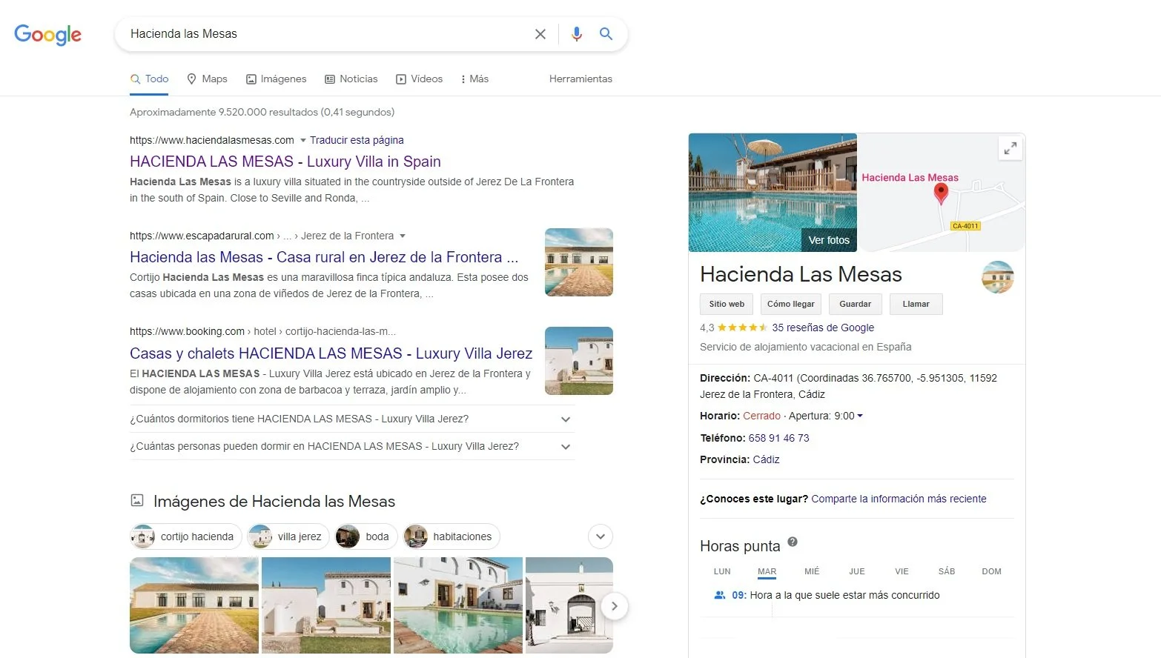The width and height of the screenshot is (1161, 658).
Task: Expand the ¿Cuántas personas pueden dormir question
Action: tap(352, 446)
